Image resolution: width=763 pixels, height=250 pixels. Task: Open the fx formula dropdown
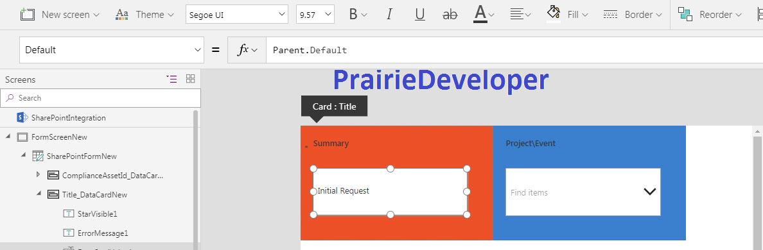[247, 50]
